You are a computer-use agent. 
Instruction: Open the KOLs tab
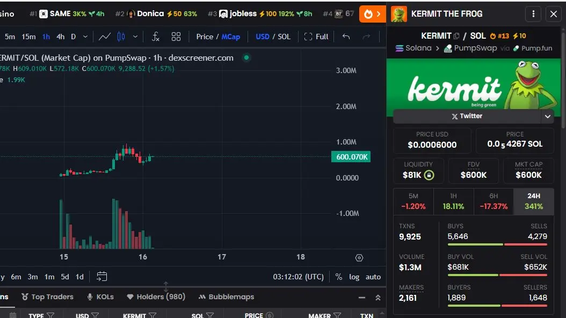[x=100, y=297]
